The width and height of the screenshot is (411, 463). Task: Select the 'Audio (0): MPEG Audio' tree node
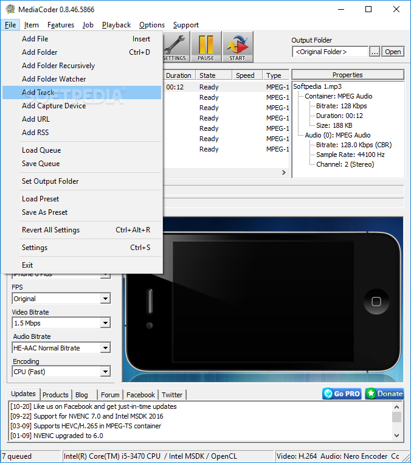337,135
